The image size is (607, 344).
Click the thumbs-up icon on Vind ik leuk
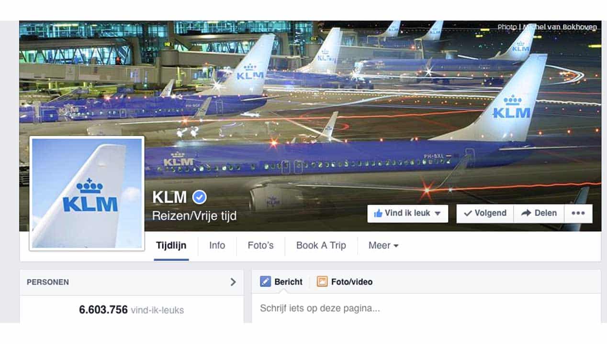pos(378,214)
